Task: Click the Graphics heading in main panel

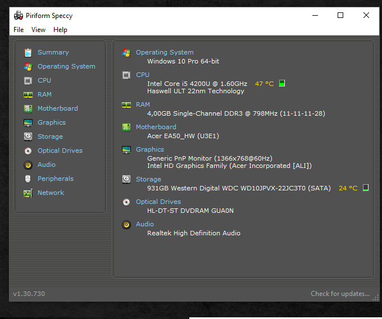Action: pos(150,149)
